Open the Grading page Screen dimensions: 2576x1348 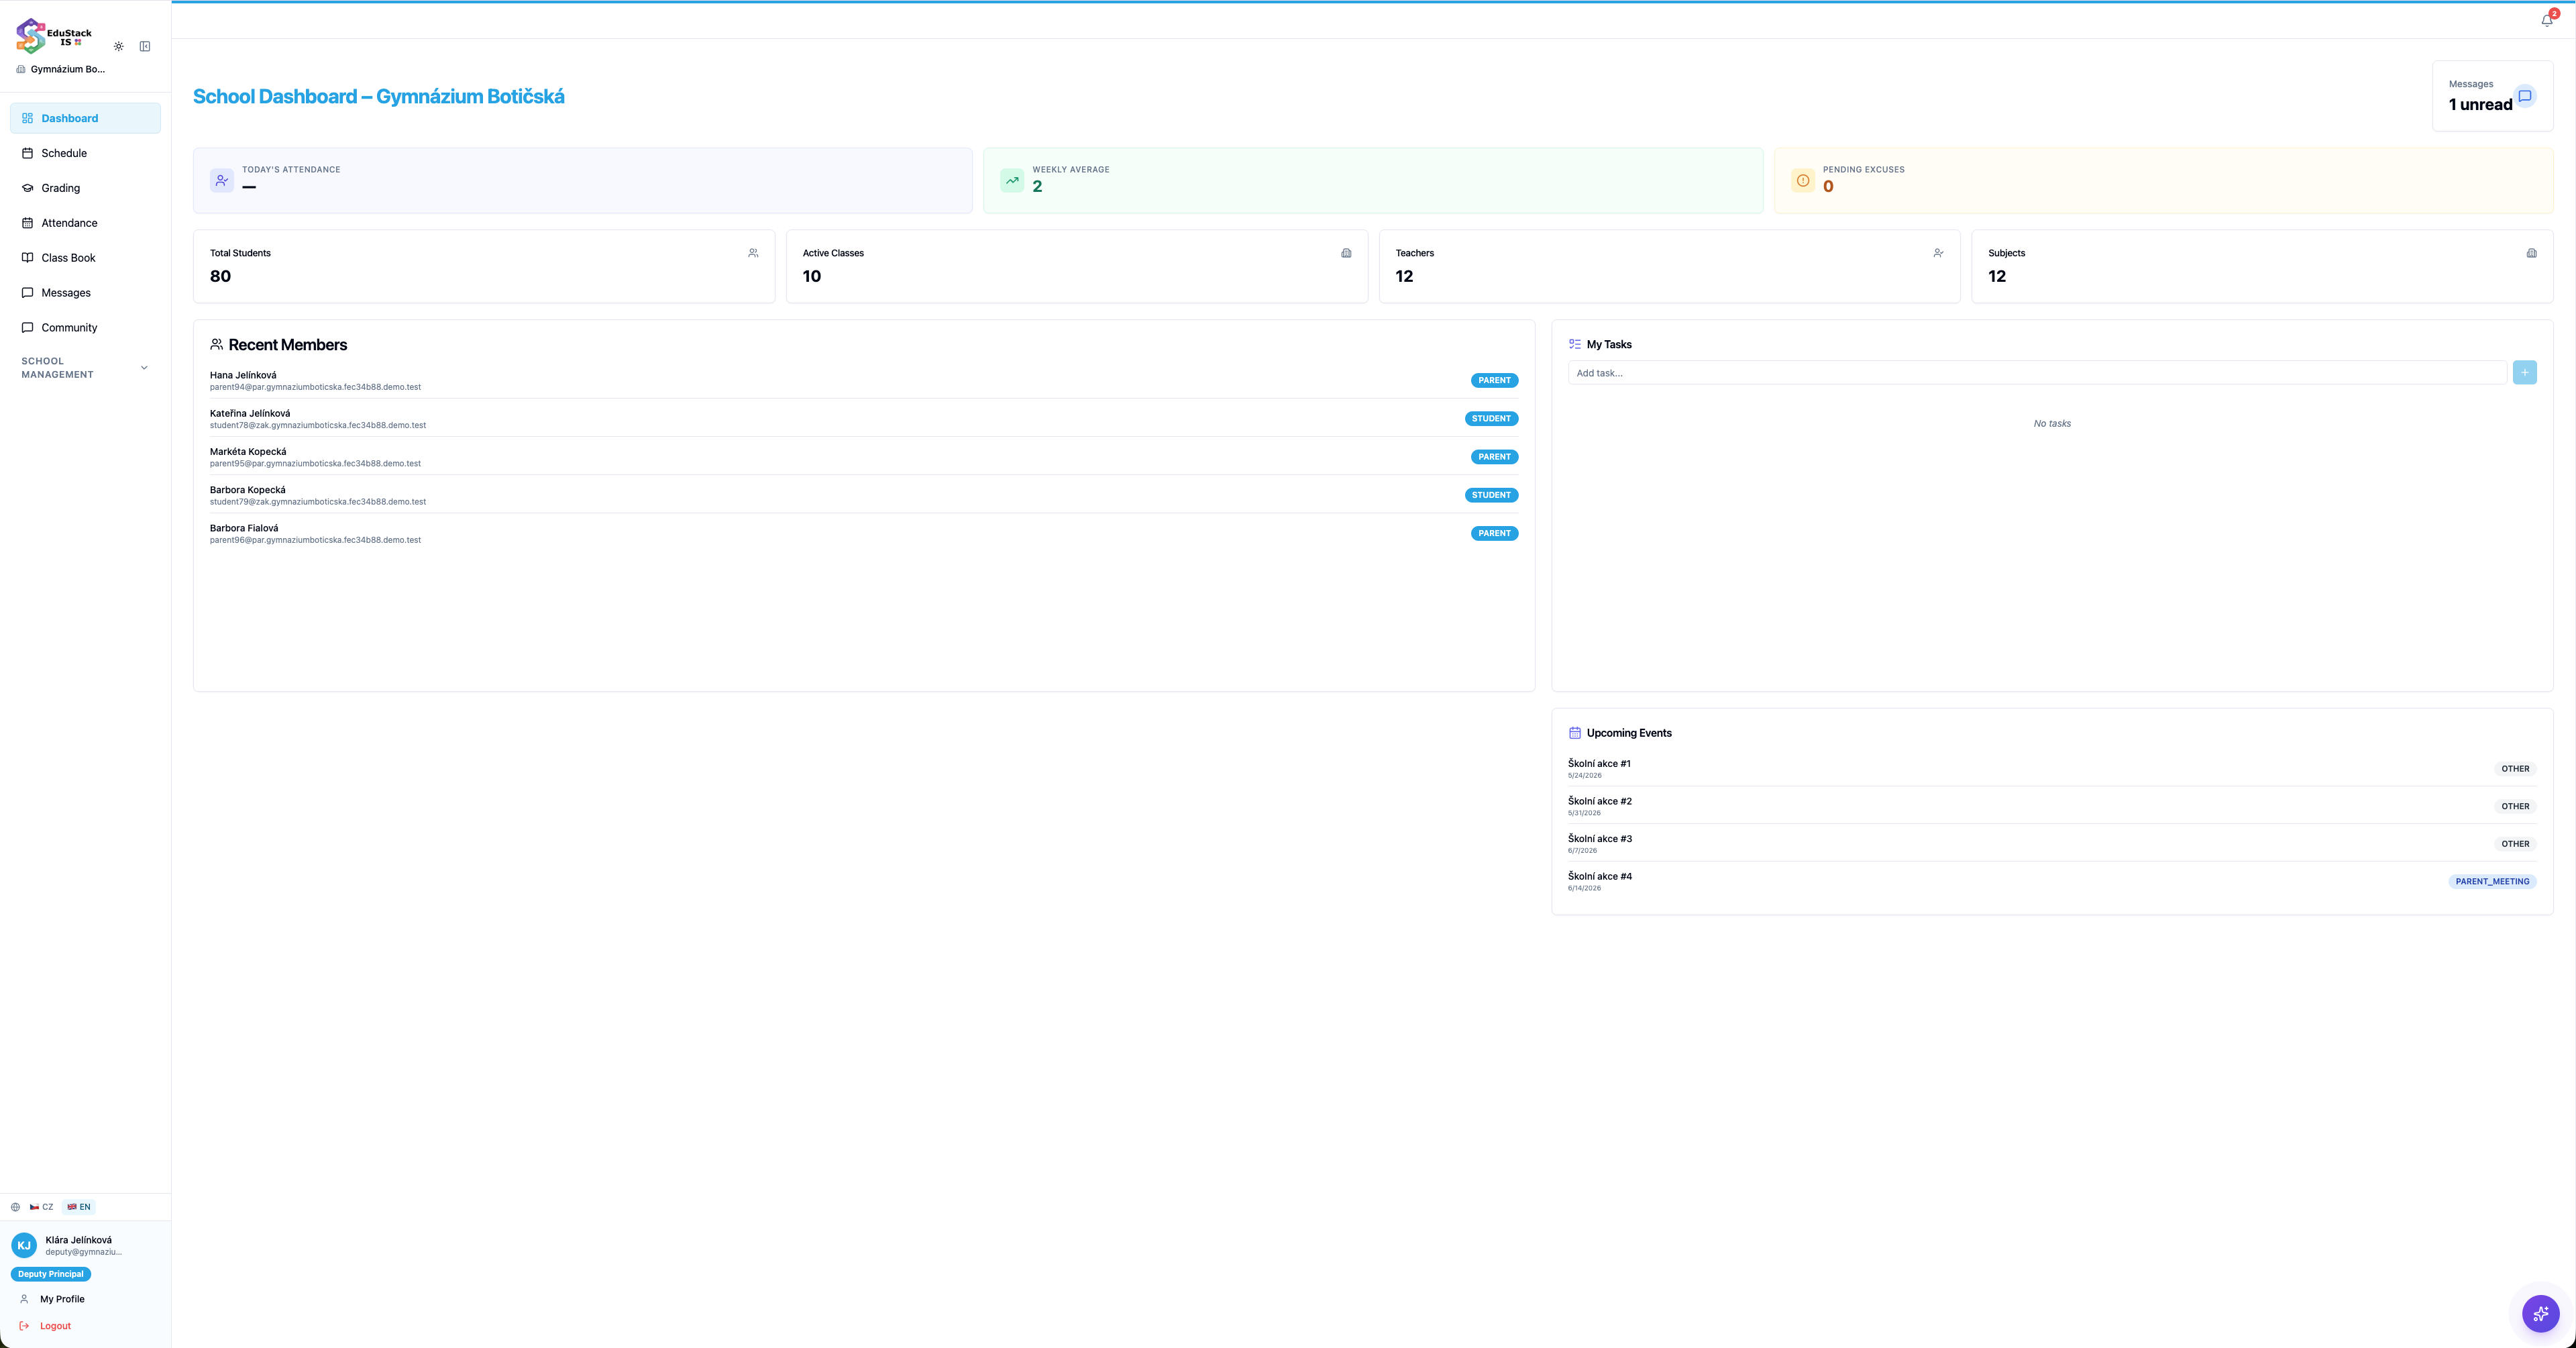tap(85, 188)
